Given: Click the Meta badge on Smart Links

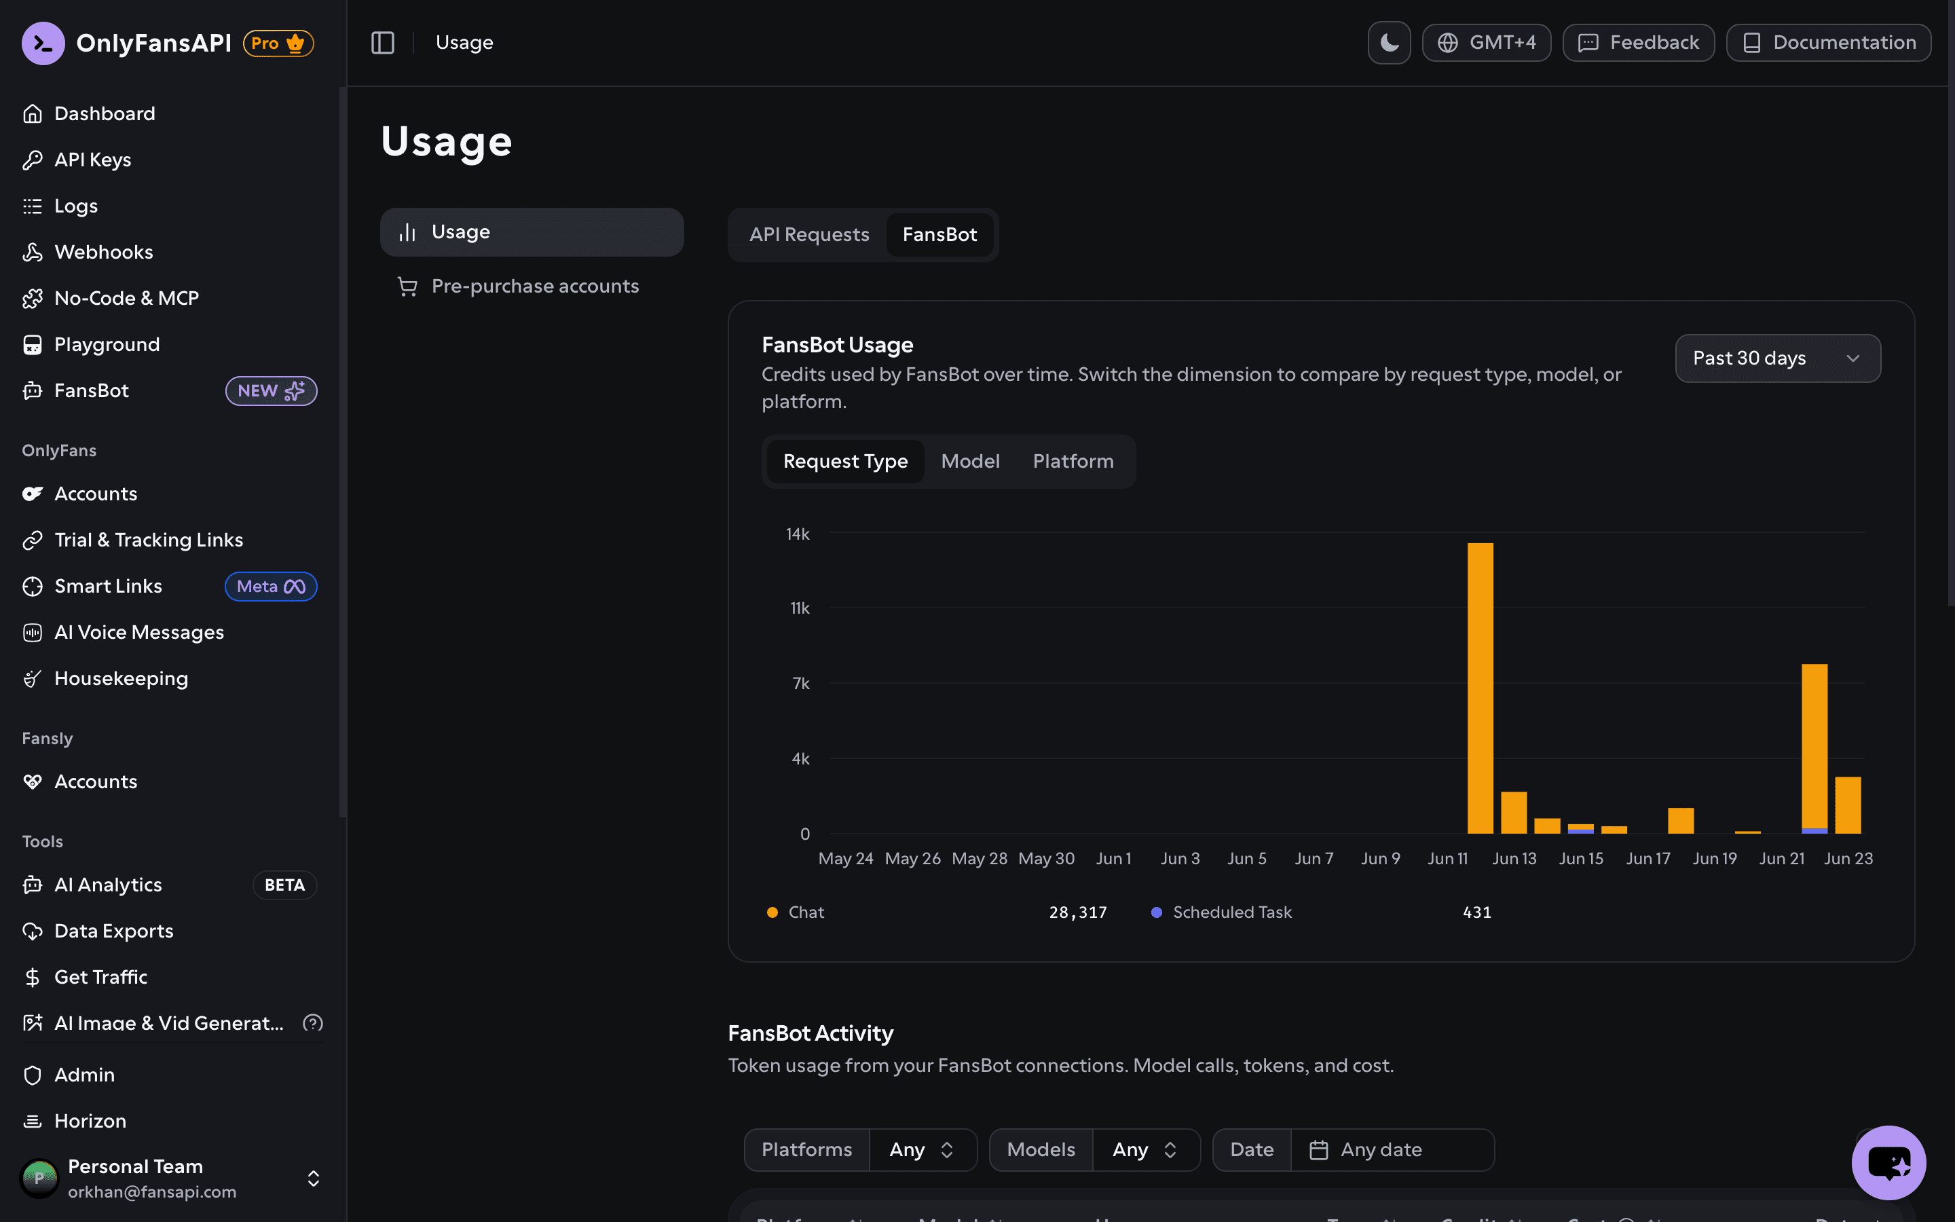Looking at the screenshot, I should (272, 587).
